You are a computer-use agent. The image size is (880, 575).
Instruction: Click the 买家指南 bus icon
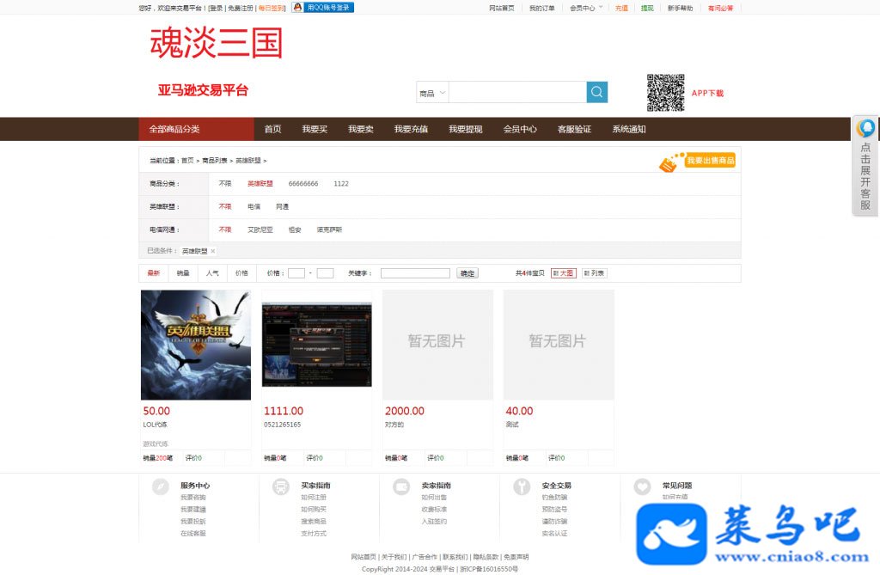[x=281, y=486]
